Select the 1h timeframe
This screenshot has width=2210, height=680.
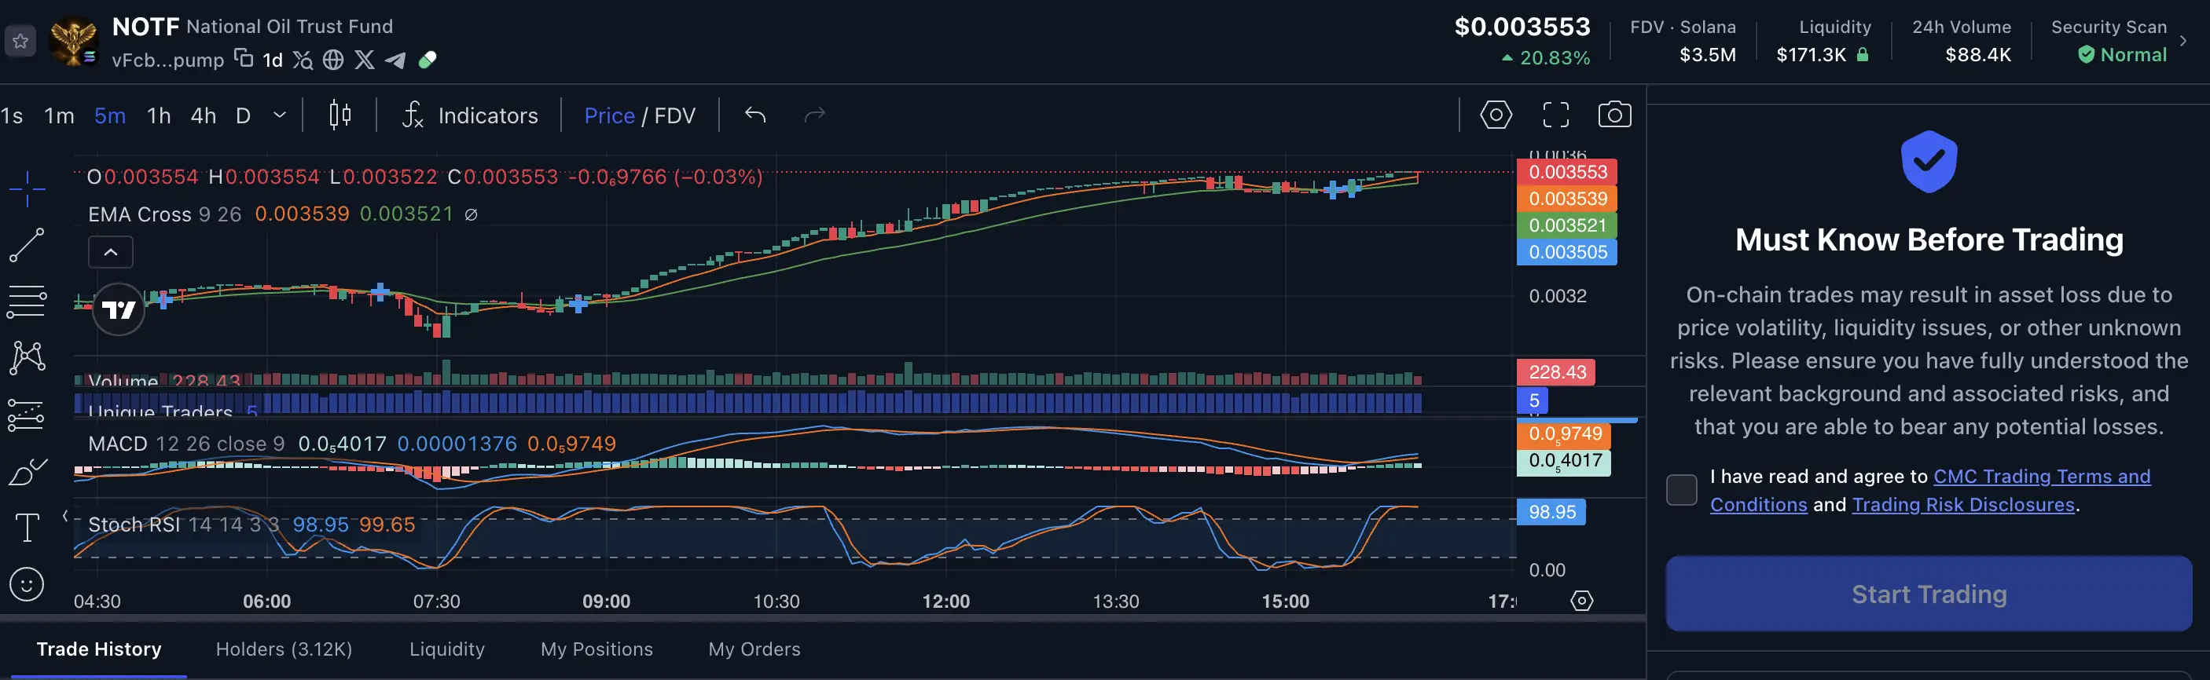(x=159, y=115)
